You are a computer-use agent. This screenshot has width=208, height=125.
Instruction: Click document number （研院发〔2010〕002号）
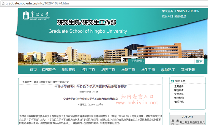coord(91,105)
